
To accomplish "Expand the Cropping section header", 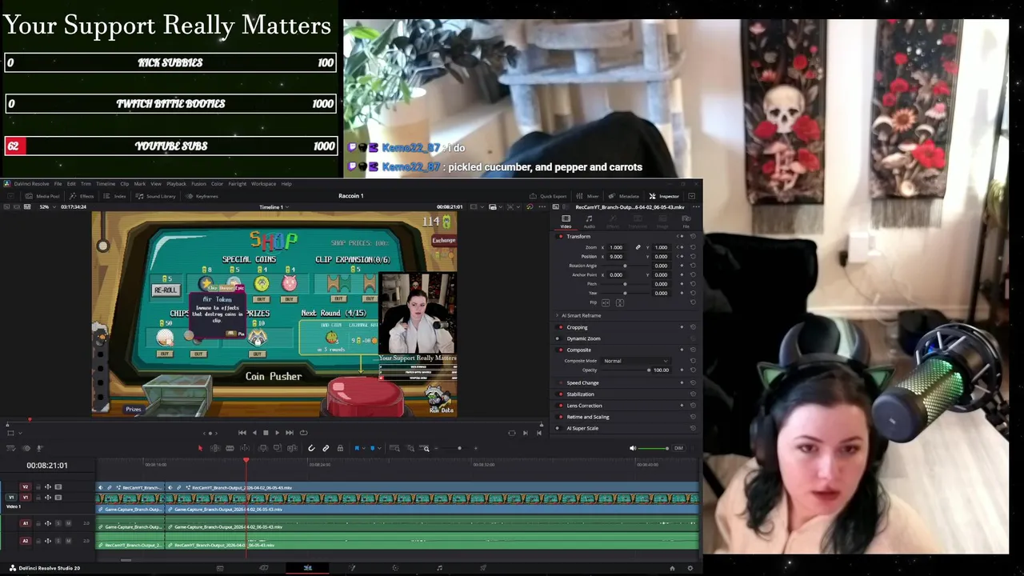I will (x=577, y=327).
